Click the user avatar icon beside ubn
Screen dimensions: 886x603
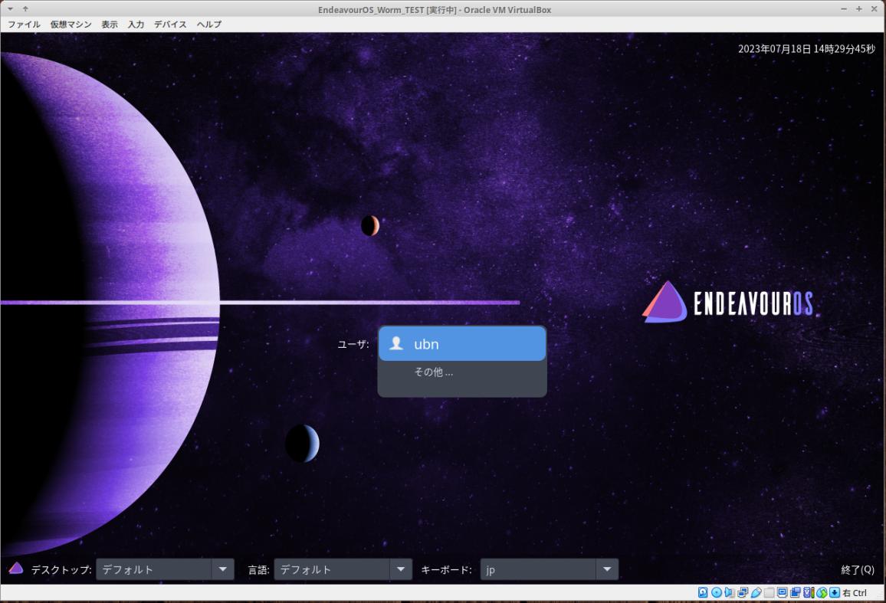tap(397, 343)
